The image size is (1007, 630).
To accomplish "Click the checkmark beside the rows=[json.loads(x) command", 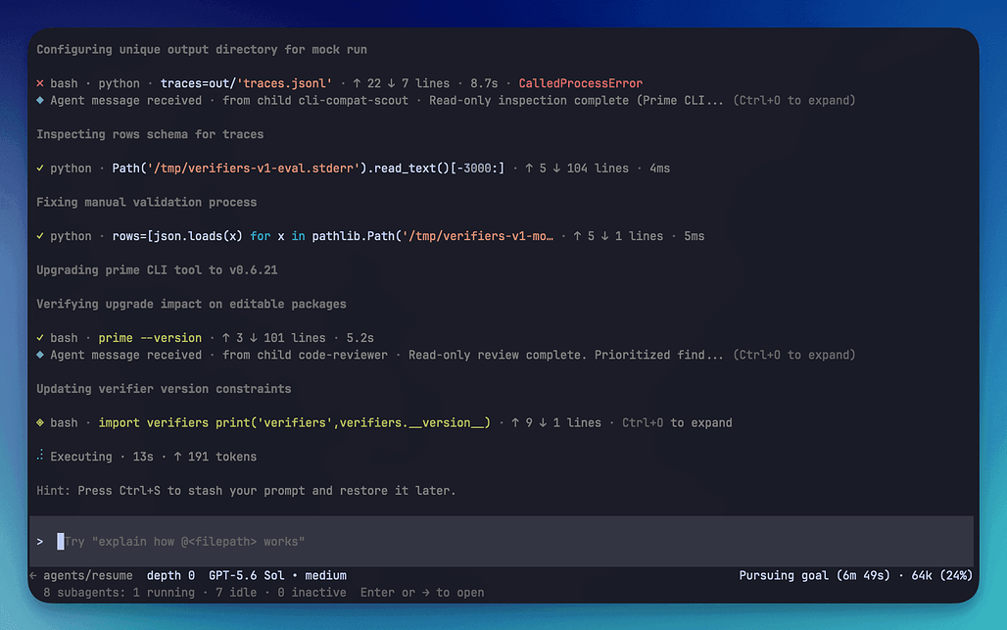I will [40, 236].
